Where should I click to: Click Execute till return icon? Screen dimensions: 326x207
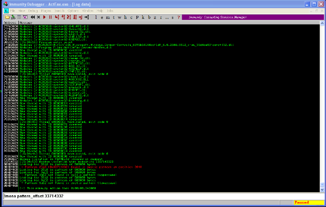coord(80,17)
